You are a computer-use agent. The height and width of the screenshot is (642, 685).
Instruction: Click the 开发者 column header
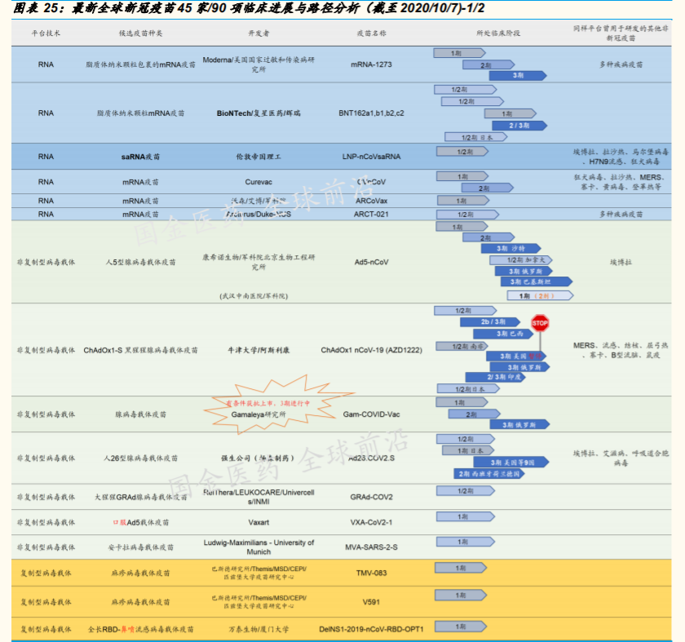point(259,33)
